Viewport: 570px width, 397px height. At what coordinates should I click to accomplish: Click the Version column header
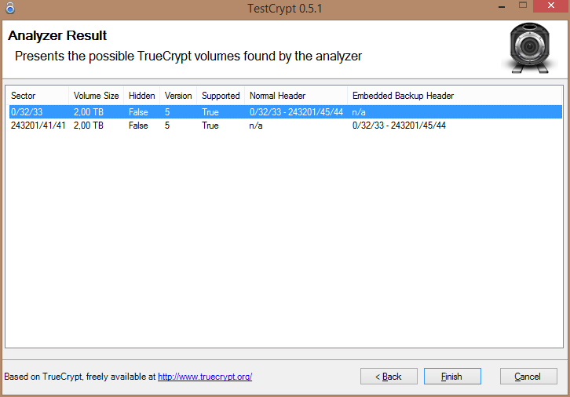[178, 96]
